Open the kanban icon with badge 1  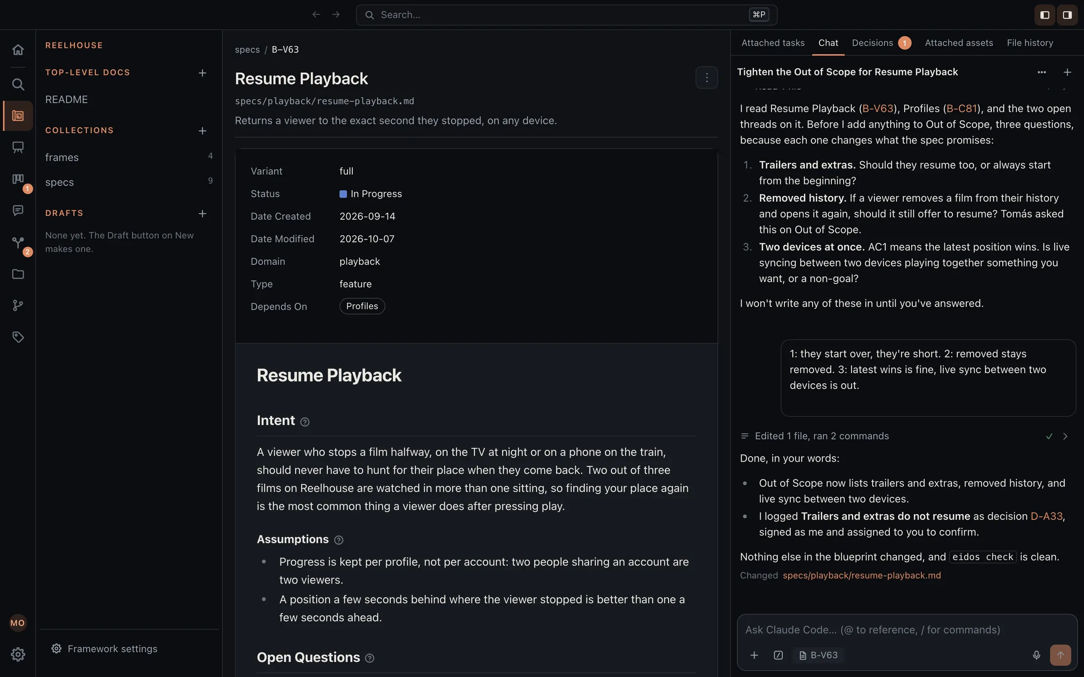coord(18,179)
